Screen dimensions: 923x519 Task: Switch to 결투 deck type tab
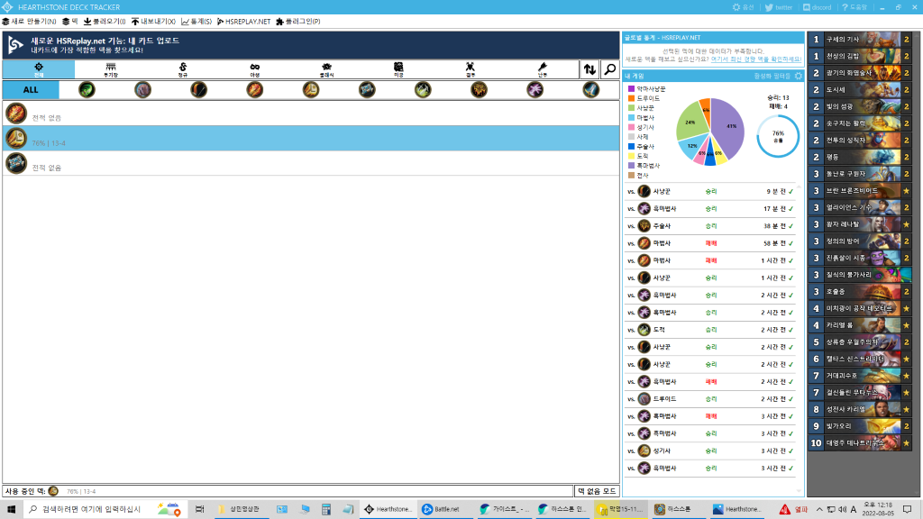coord(471,69)
